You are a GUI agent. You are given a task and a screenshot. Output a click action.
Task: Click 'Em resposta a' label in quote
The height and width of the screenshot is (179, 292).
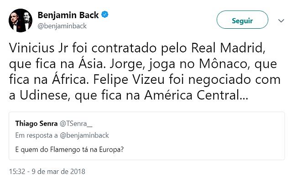point(36,135)
